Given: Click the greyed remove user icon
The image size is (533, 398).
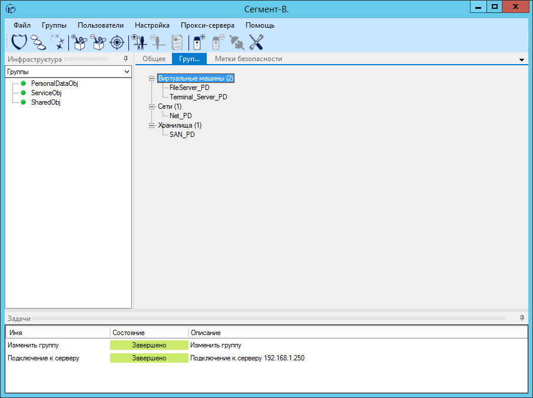Looking at the screenshot, I should (x=158, y=42).
